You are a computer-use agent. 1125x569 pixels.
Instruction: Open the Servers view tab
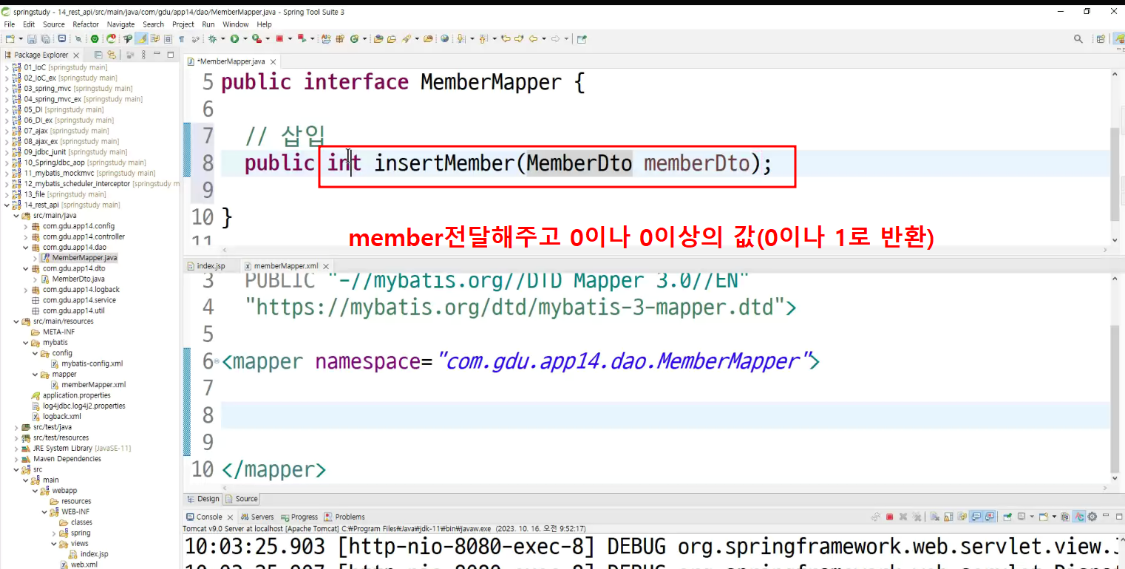(x=258, y=517)
